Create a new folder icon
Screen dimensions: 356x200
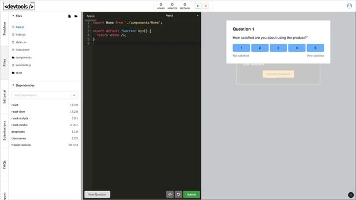pos(76,16)
